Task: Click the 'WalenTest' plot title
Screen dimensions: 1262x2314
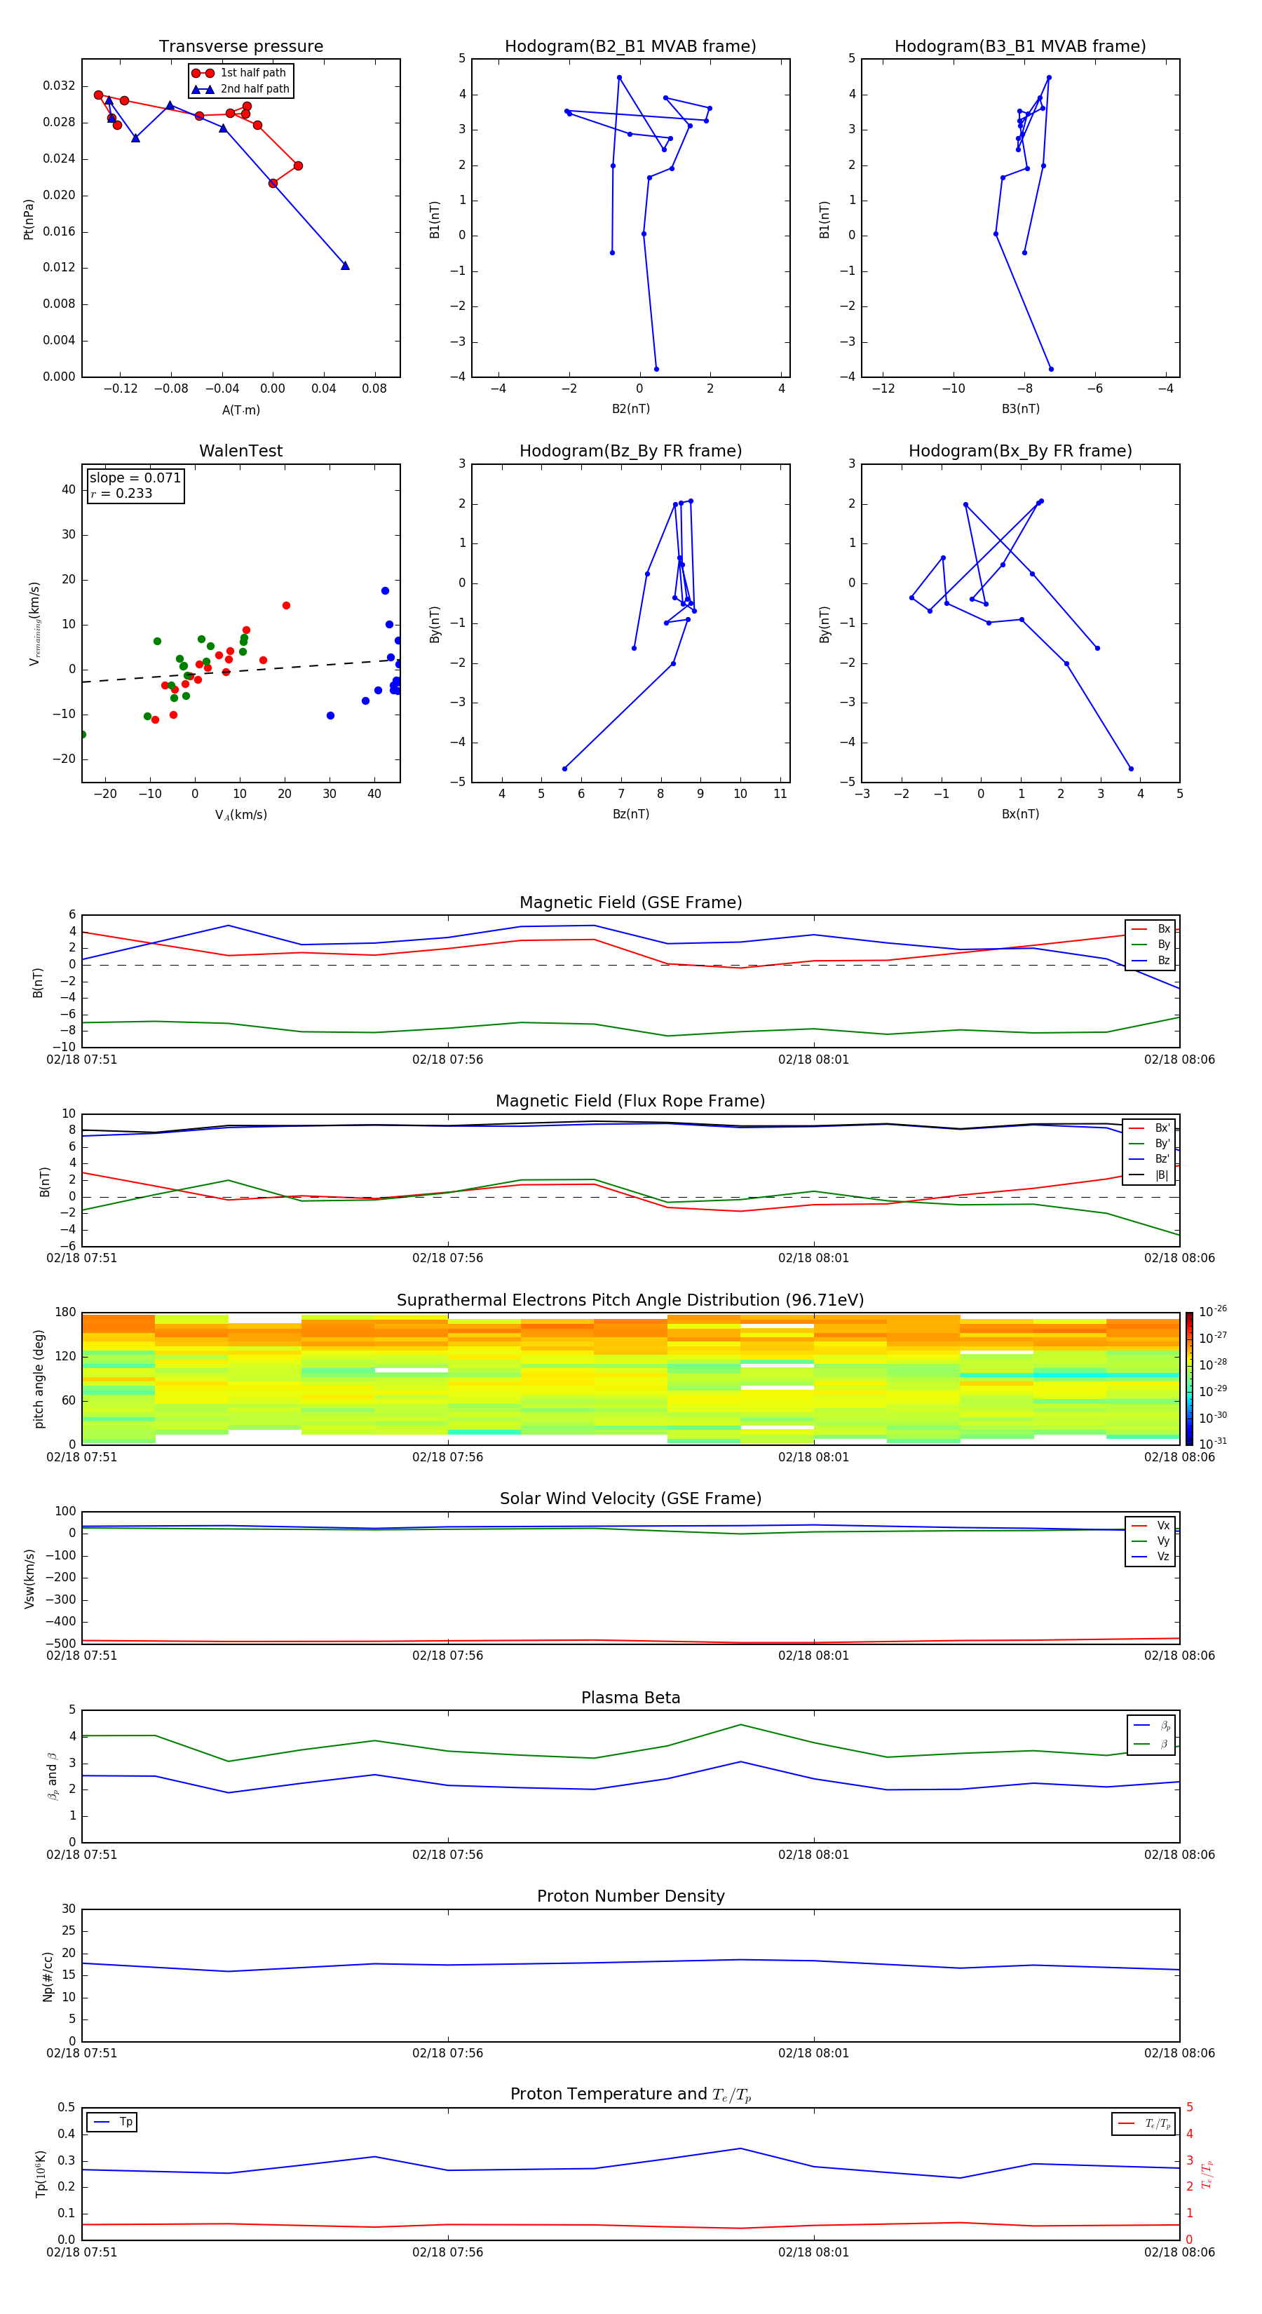Action: [240, 451]
